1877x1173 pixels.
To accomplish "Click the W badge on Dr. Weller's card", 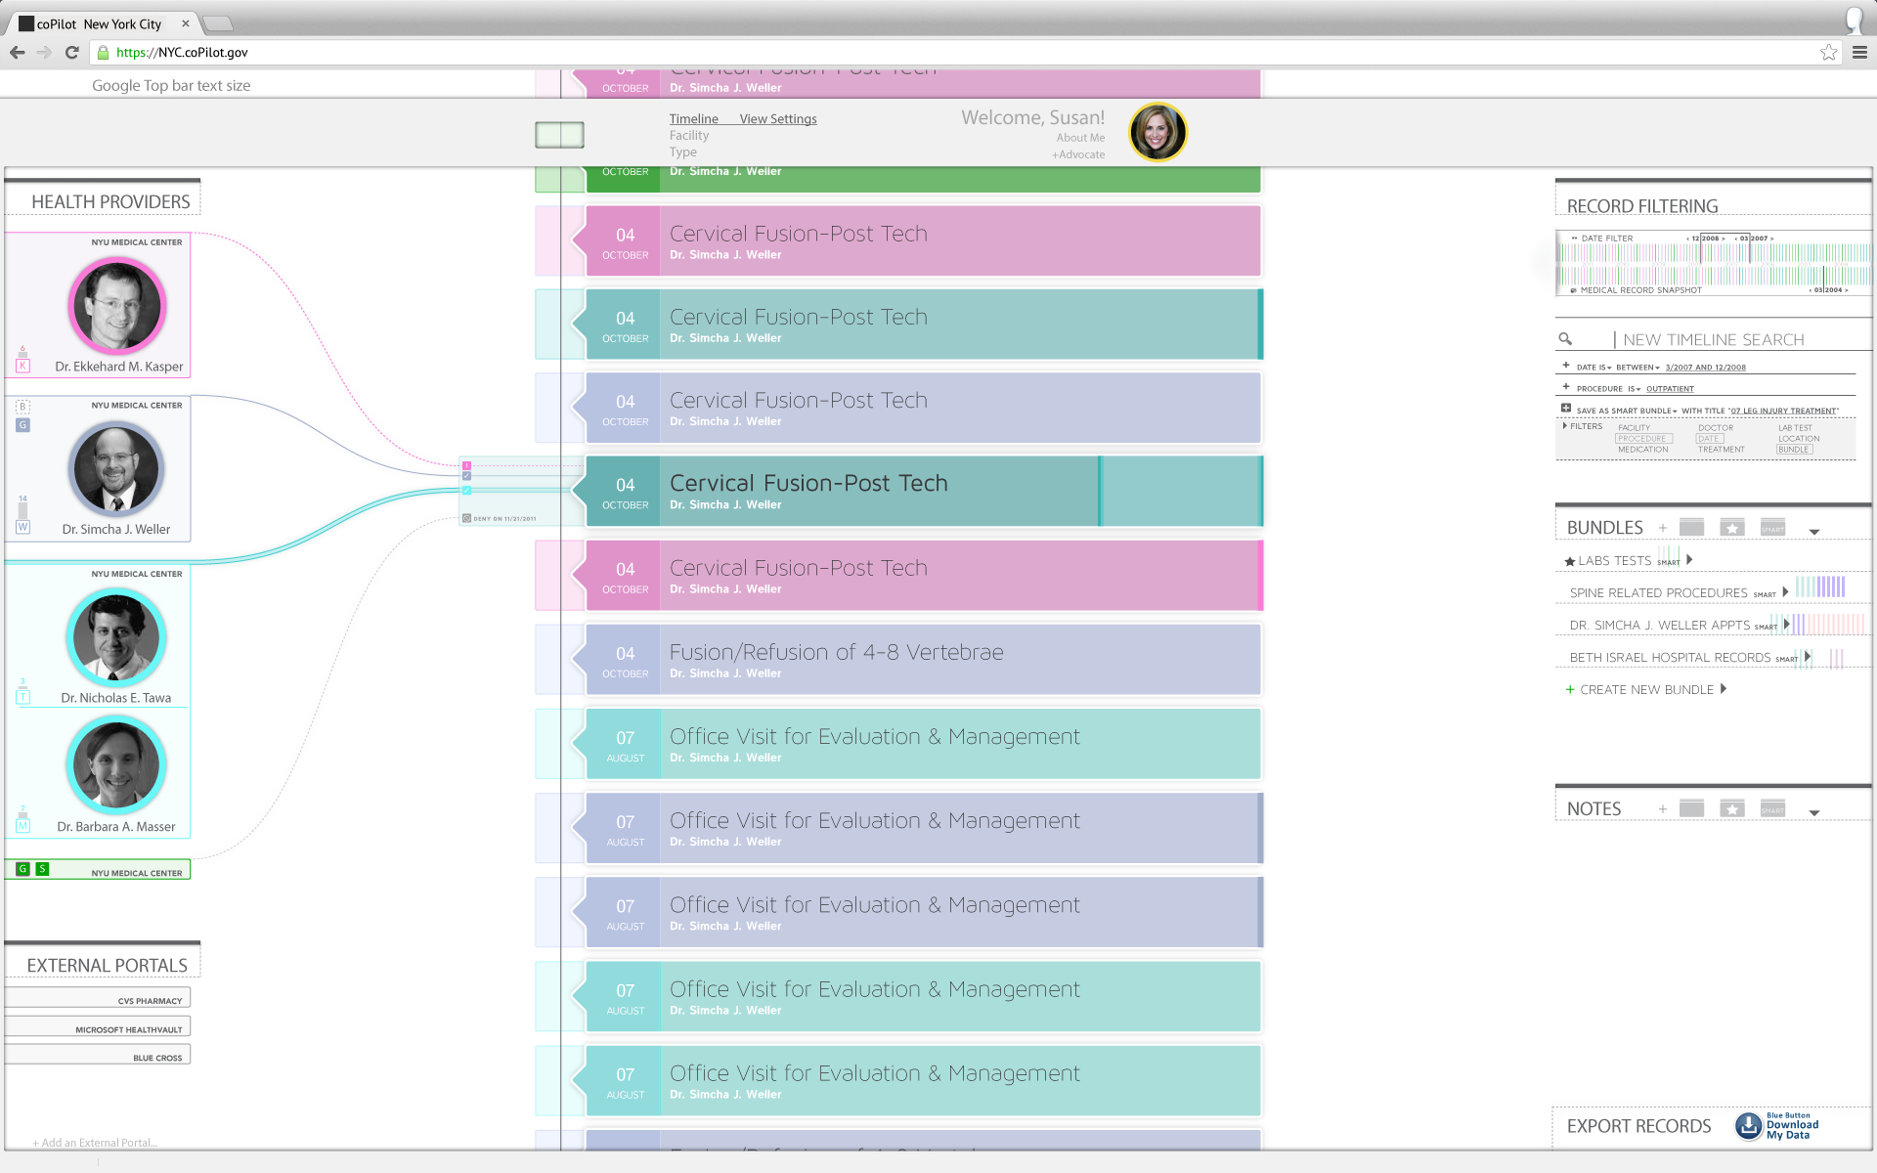I will (x=23, y=527).
